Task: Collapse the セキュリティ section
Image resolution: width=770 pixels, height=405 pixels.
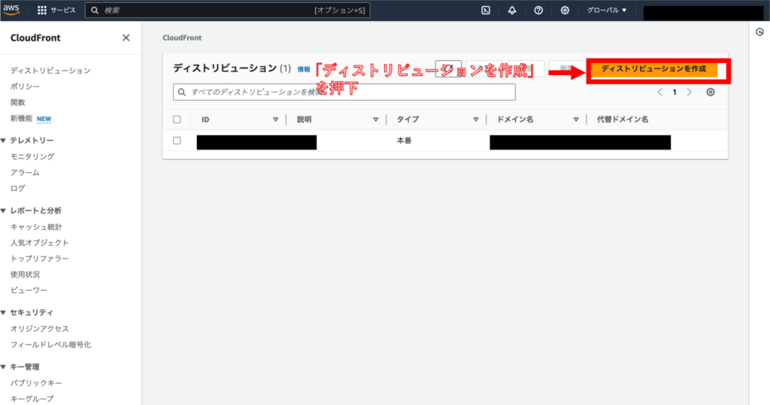Action: [x=4, y=313]
